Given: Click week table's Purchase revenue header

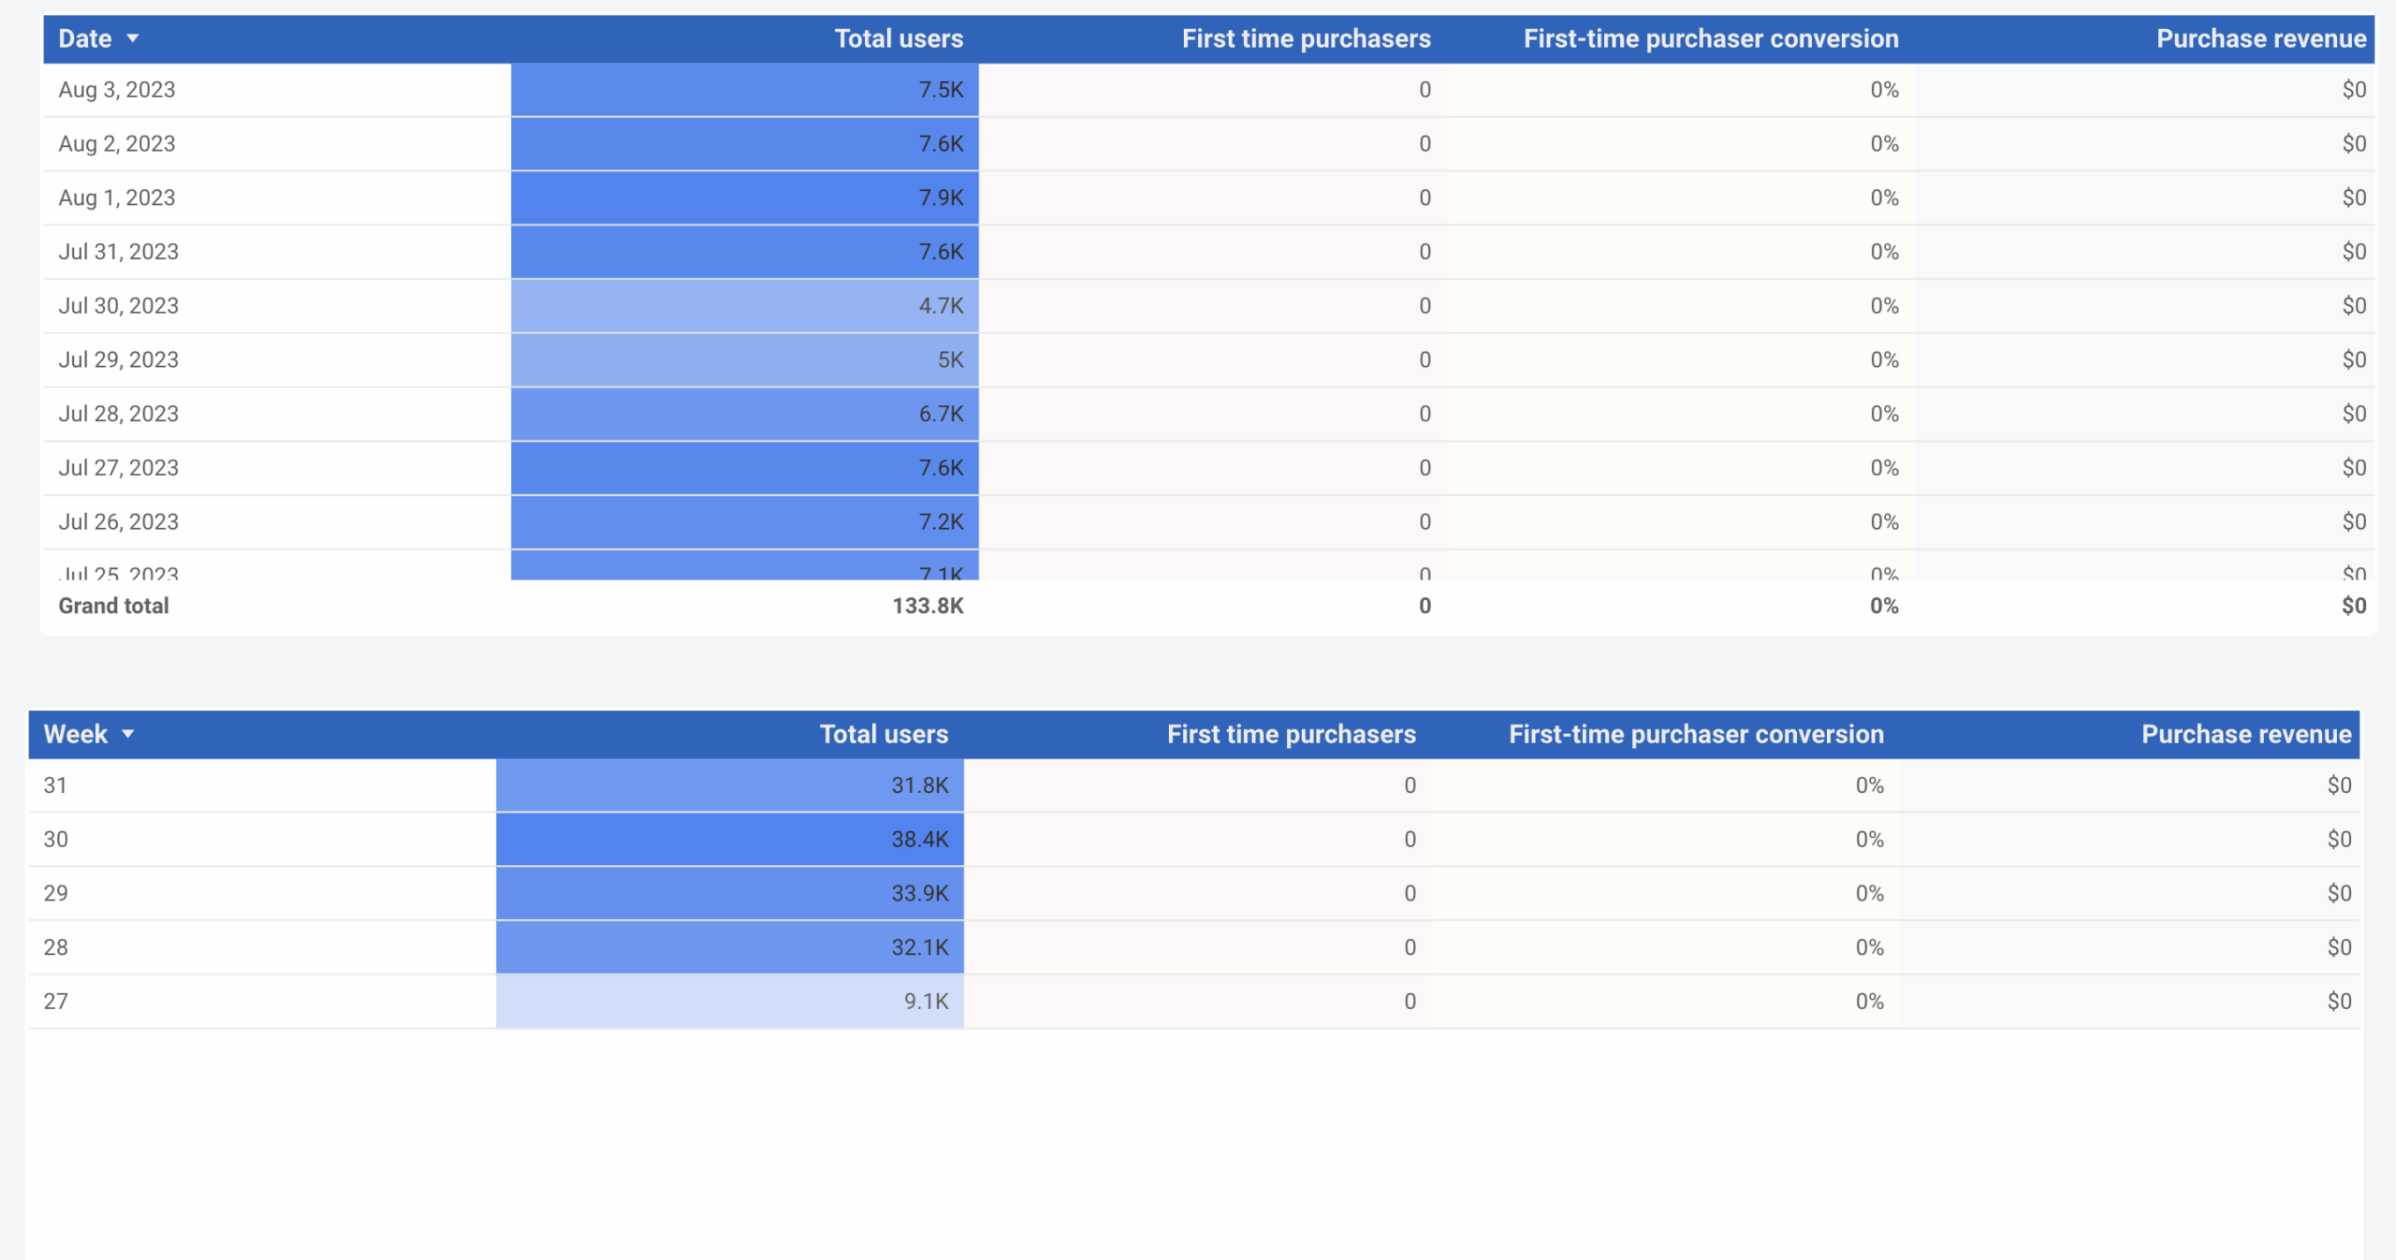Looking at the screenshot, I should tap(2245, 734).
